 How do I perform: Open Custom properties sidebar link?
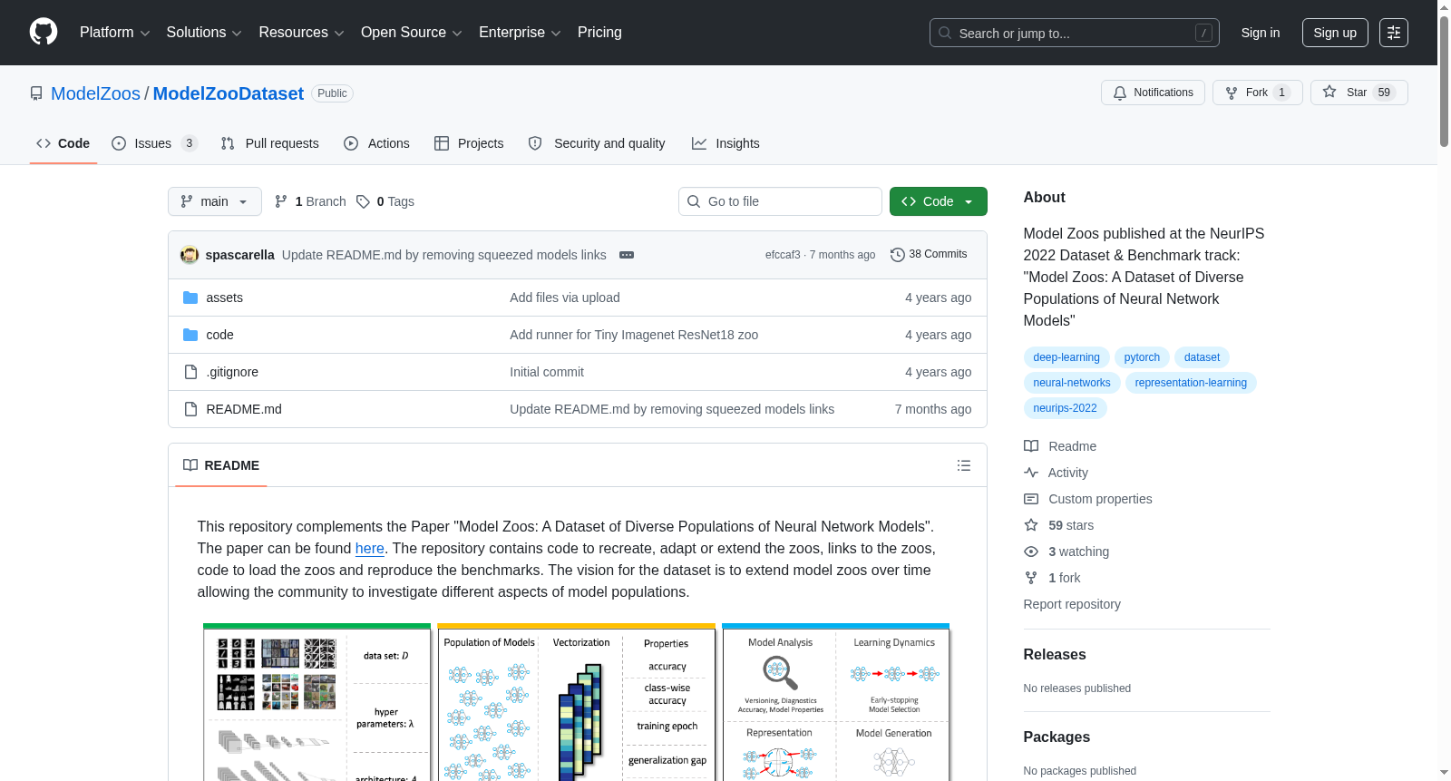(1088, 499)
